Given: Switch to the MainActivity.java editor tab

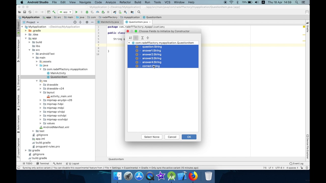Looking at the screenshot, I should (x=110, y=22).
